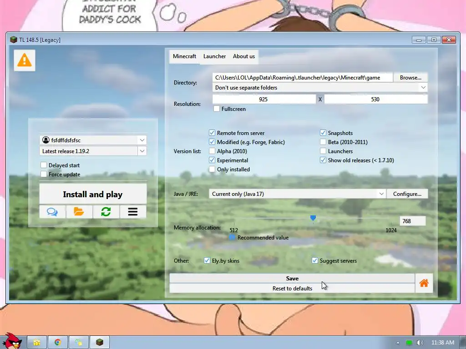The image size is (466, 349).
Task: Save the settings
Action: (292, 279)
